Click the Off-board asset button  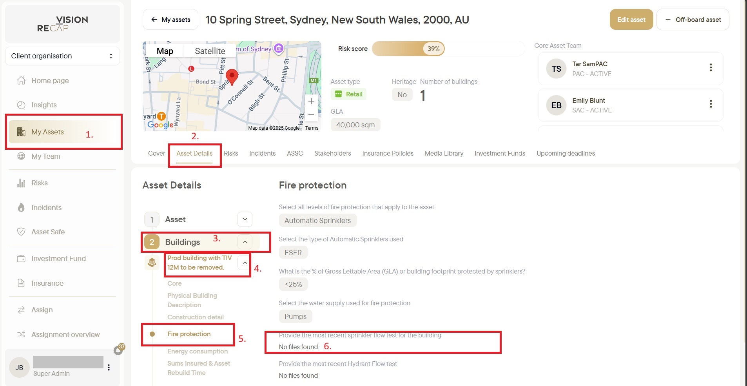[x=693, y=20]
